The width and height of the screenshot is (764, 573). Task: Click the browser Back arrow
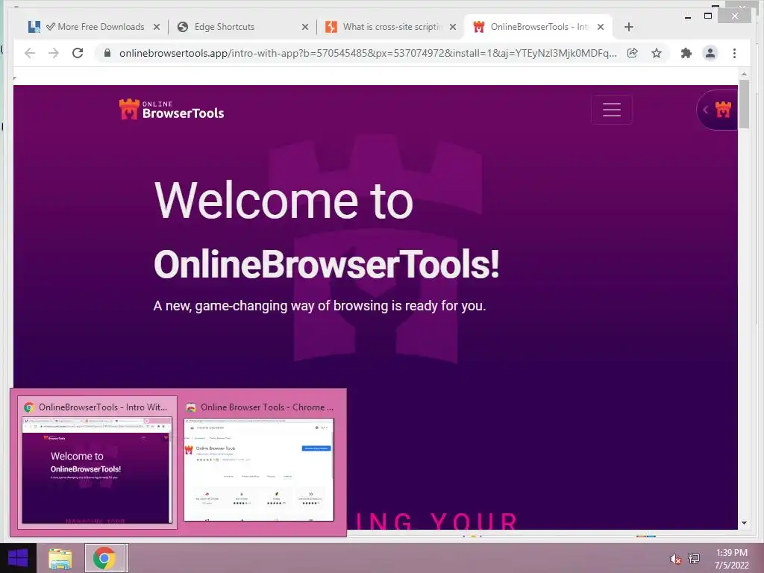click(30, 53)
